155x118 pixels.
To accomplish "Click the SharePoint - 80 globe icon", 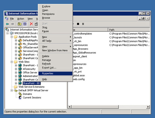I will pyautogui.click(x=20, y=83).
